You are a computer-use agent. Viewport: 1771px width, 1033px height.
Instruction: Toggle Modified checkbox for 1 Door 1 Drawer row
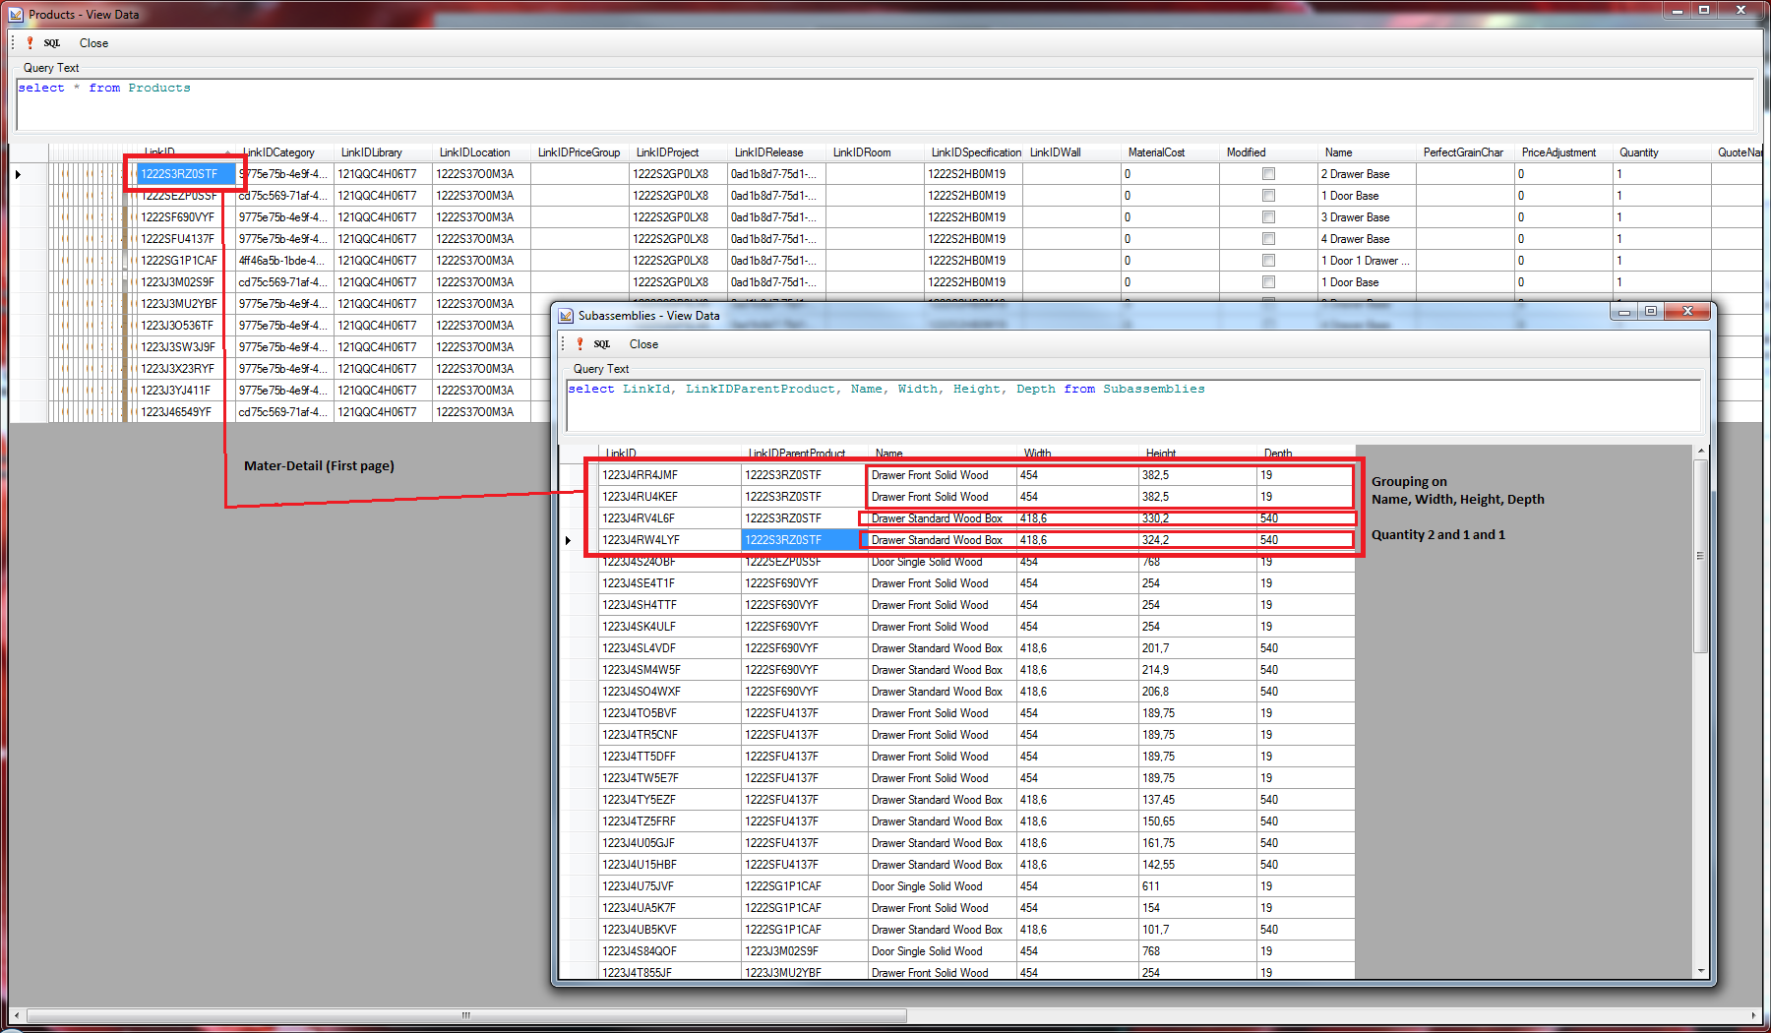[x=1268, y=261]
